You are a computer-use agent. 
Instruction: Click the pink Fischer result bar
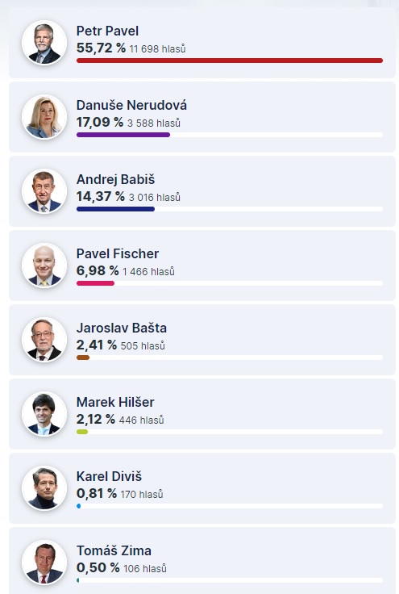(x=95, y=283)
